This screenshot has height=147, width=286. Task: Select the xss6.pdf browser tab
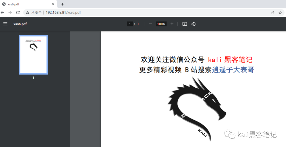[29, 4]
